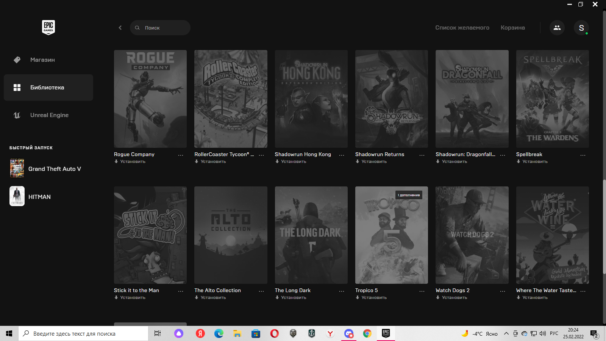Open Opera browser from taskbar

pyautogui.click(x=275, y=333)
